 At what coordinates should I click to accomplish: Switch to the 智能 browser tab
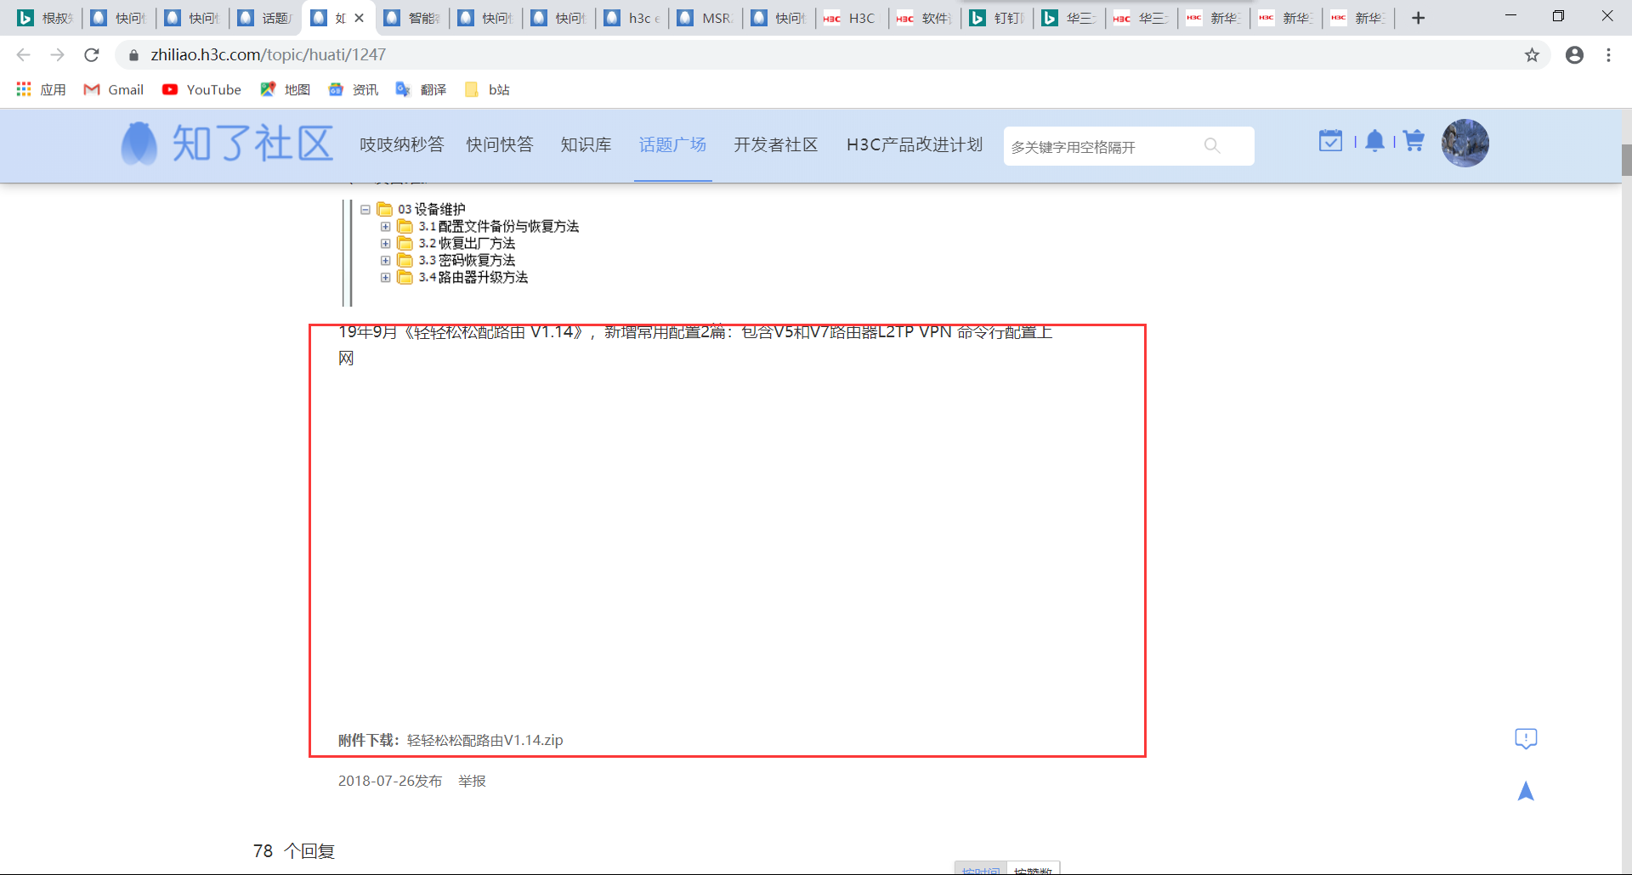[412, 18]
